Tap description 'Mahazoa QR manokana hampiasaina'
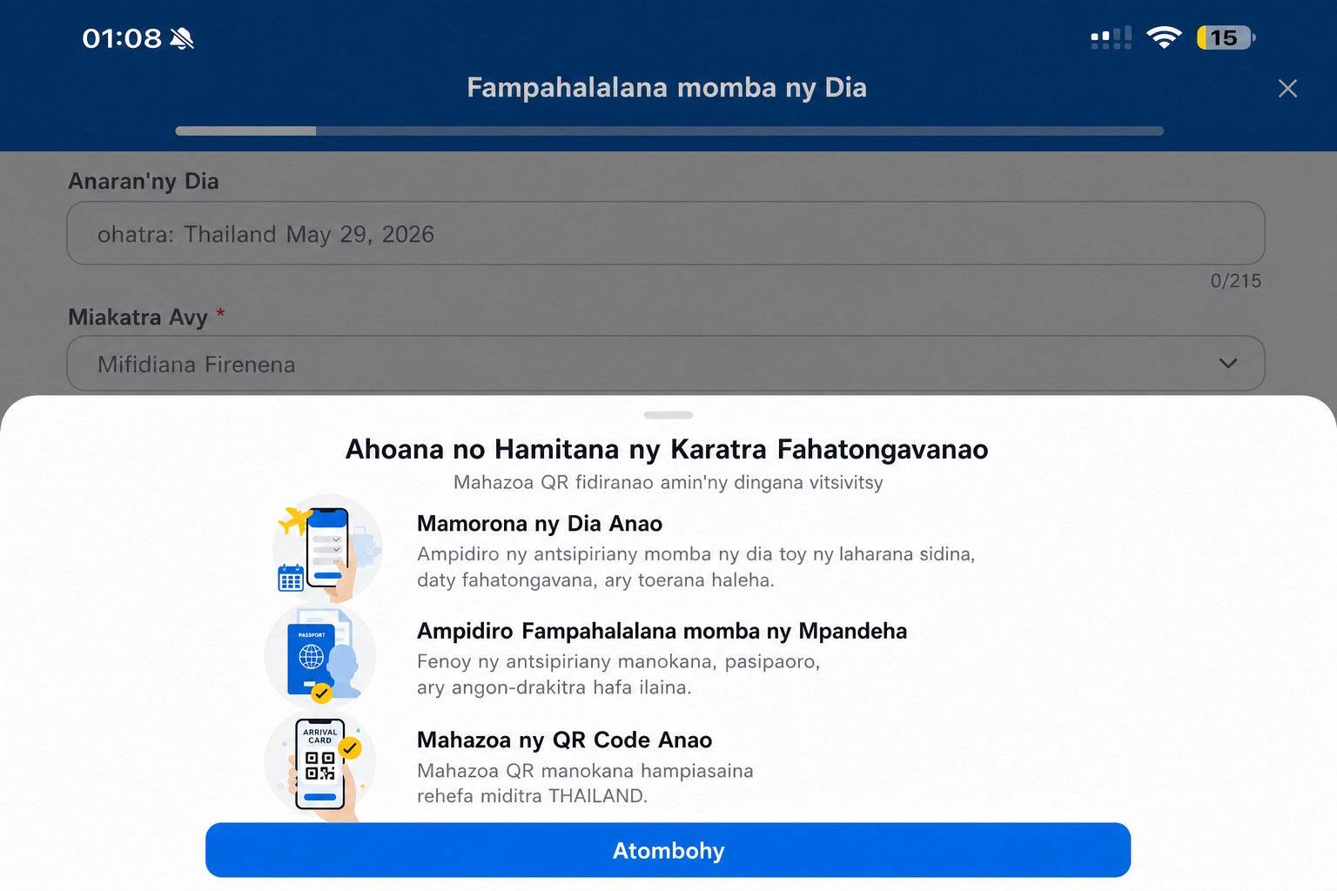Viewport: 1337px width, 891px height. click(x=585, y=771)
